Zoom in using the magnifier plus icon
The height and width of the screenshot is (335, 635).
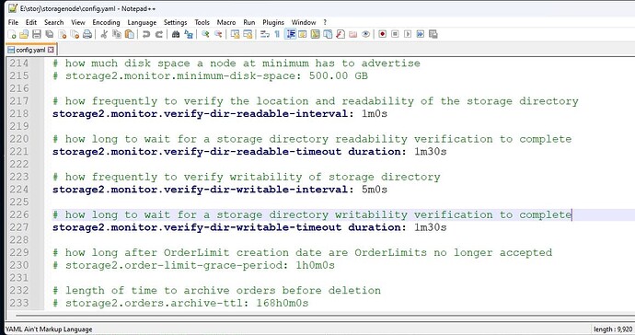[205, 34]
